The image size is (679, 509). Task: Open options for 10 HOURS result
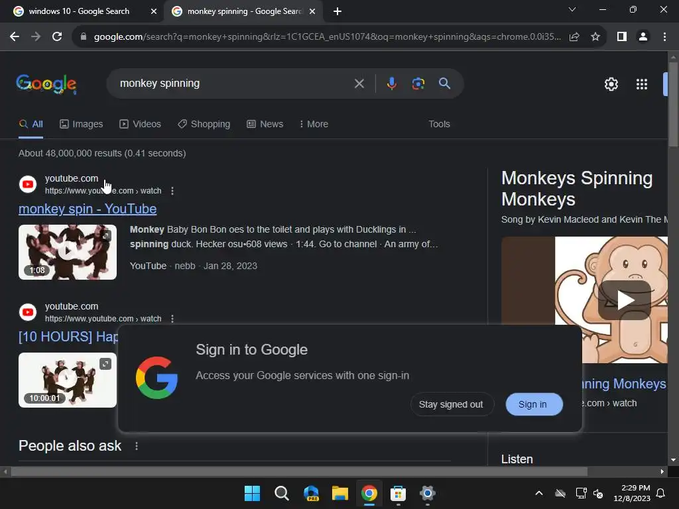172,319
